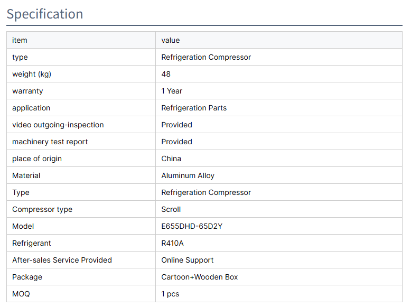The image size is (411, 307).
Task: Select the weight (kg) label cell
Action: click(x=32, y=74)
